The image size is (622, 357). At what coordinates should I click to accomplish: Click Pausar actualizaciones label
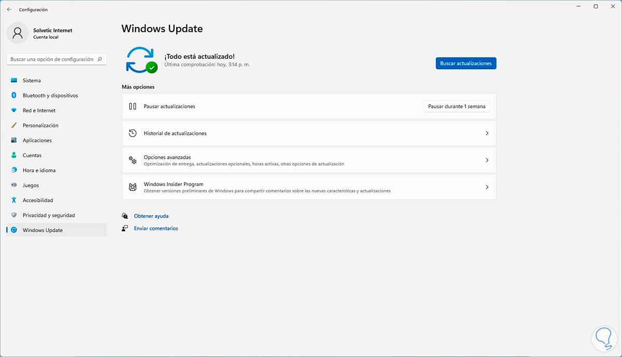[x=169, y=106]
